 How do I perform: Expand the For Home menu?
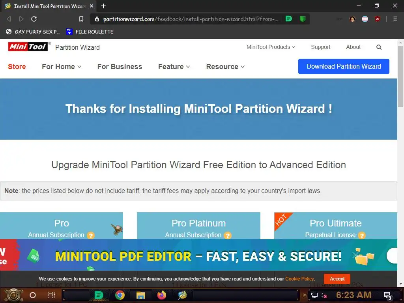point(62,66)
